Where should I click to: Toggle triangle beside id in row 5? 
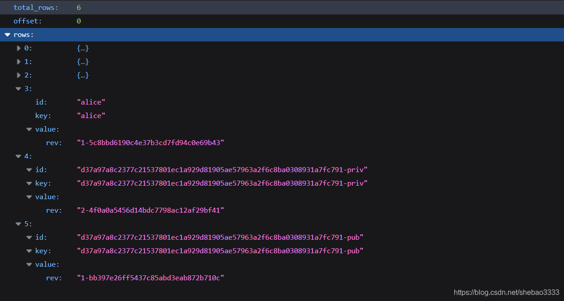[29, 237]
